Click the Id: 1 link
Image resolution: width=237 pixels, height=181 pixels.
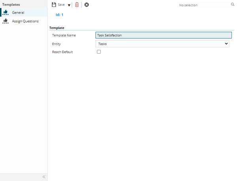(x=60, y=15)
